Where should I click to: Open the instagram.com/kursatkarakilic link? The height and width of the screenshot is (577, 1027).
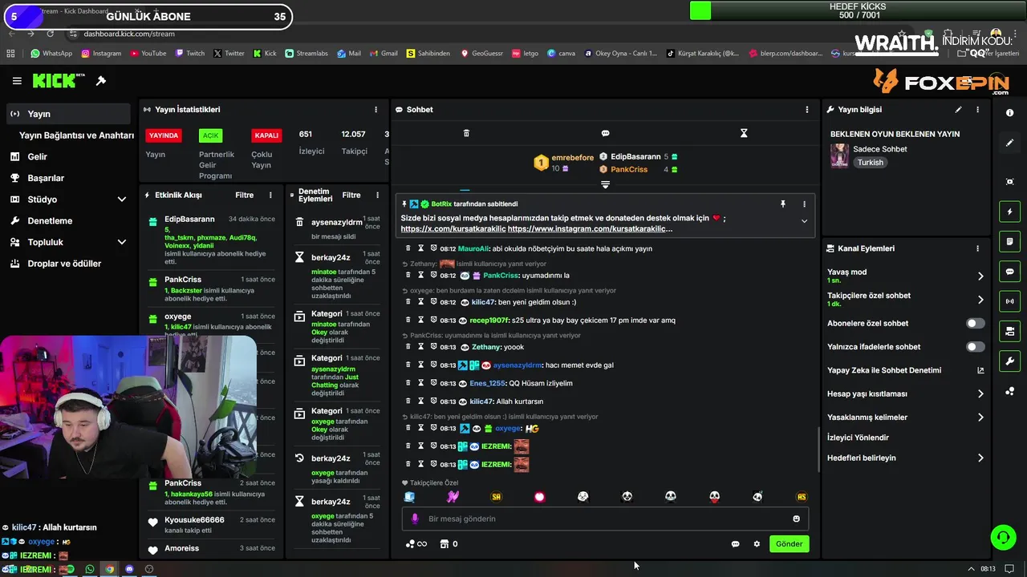click(590, 228)
